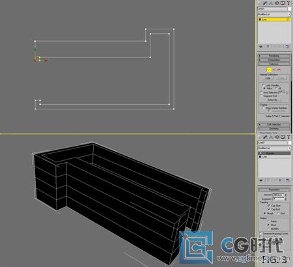Click the Amount value field

click(278, 195)
